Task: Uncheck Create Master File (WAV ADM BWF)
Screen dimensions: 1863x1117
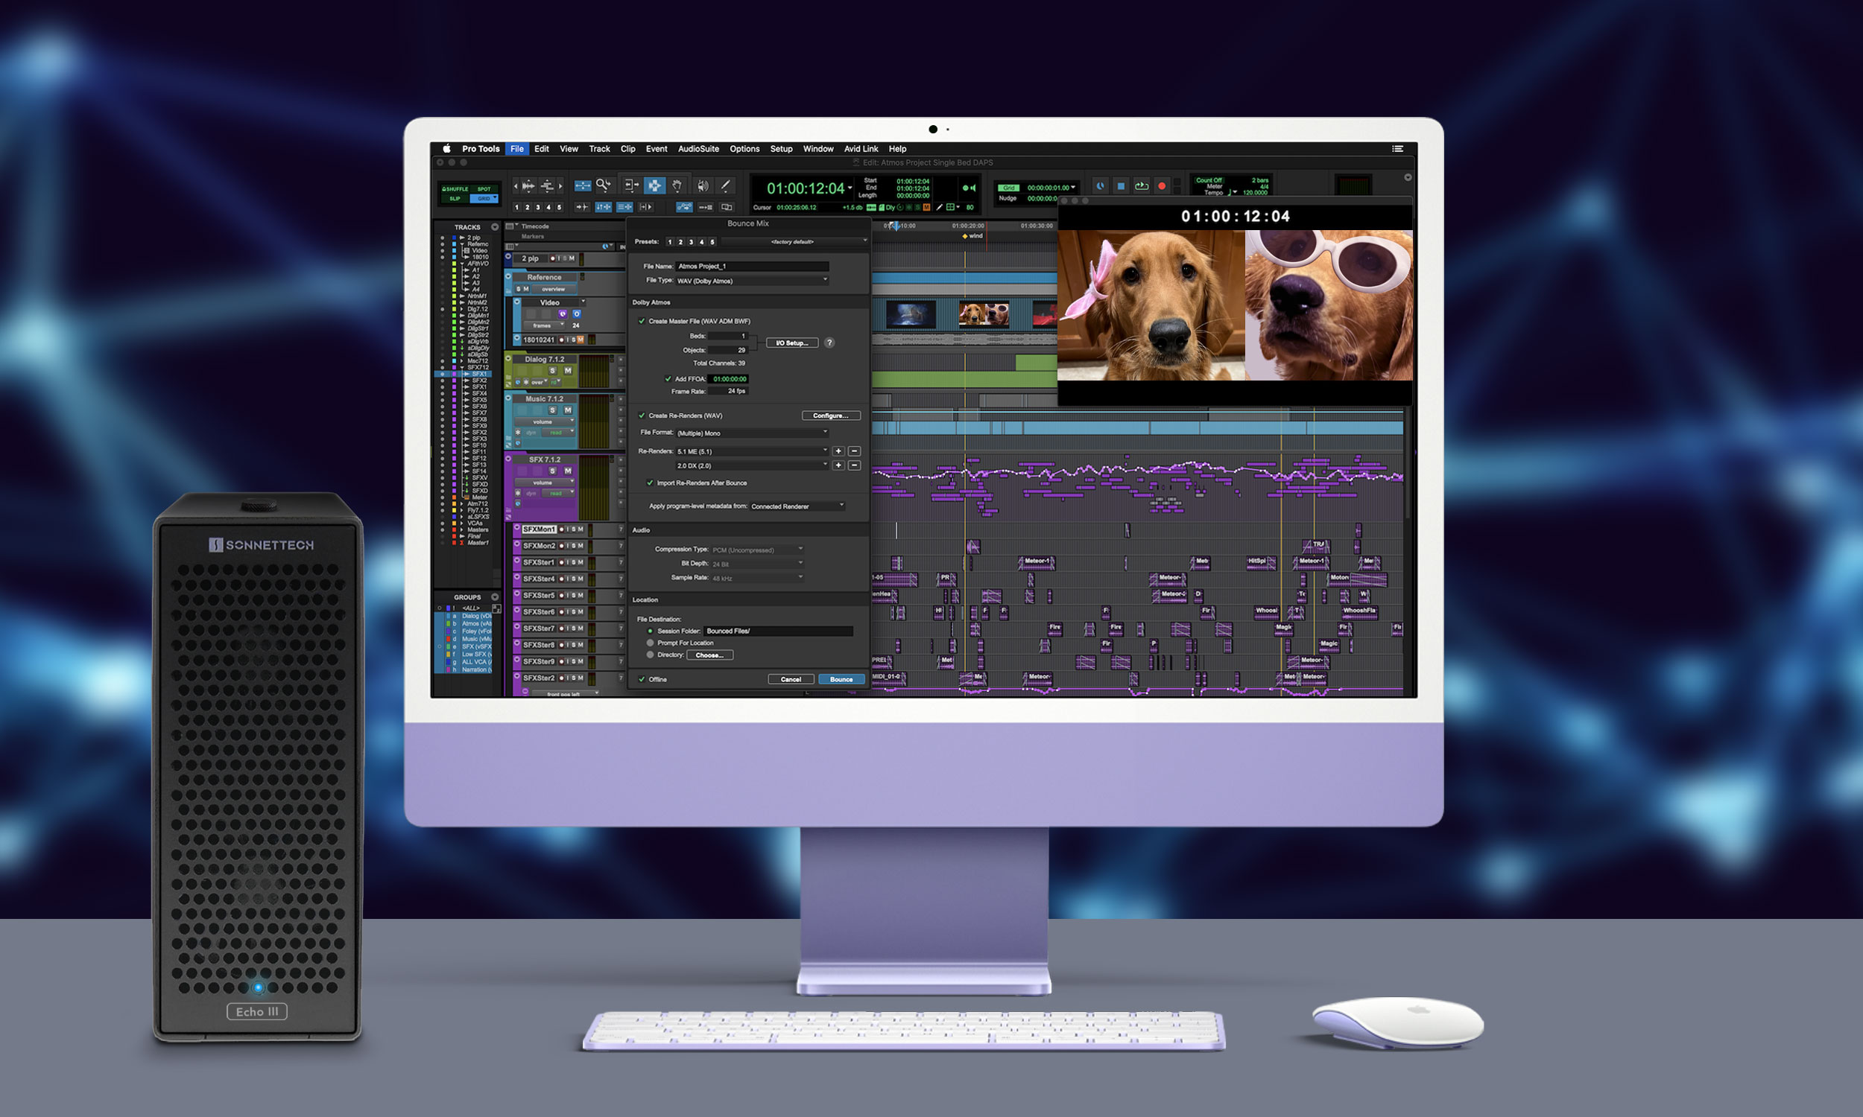Action: [x=642, y=322]
